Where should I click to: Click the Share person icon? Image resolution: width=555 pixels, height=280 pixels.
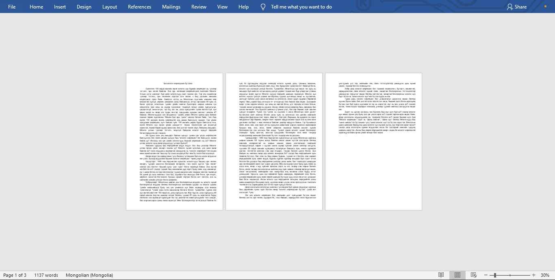pyautogui.click(x=510, y=7)
